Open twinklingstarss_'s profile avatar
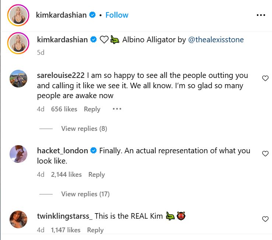 (18, 219)
